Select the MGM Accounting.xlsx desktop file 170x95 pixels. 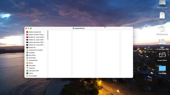coord(162,42)
